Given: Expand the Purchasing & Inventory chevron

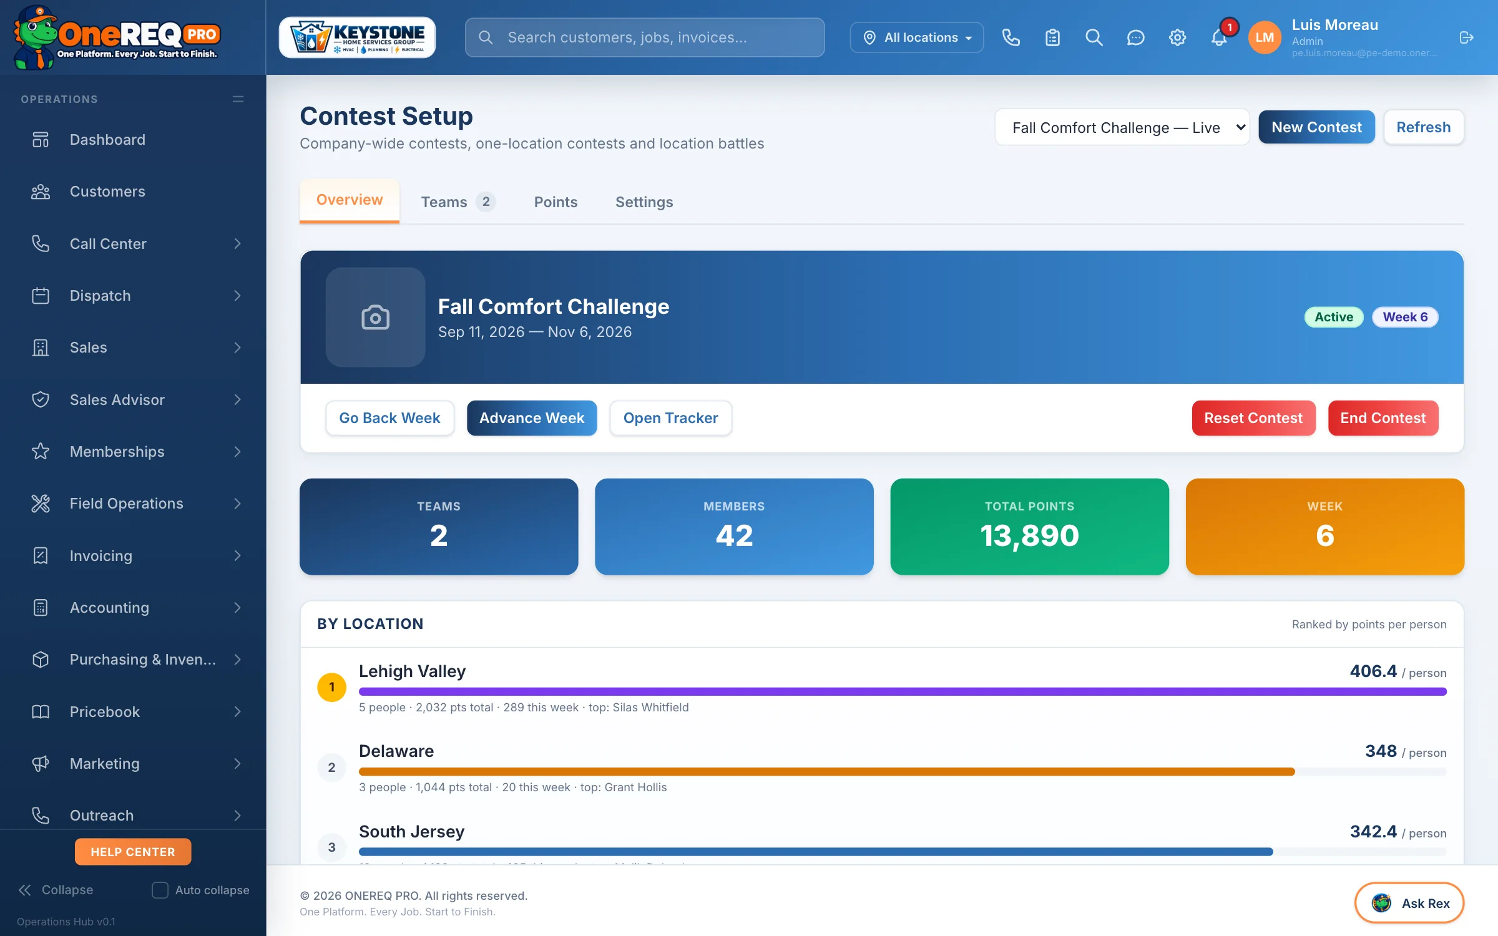Looking at the screenshot, I should [237, 660].
